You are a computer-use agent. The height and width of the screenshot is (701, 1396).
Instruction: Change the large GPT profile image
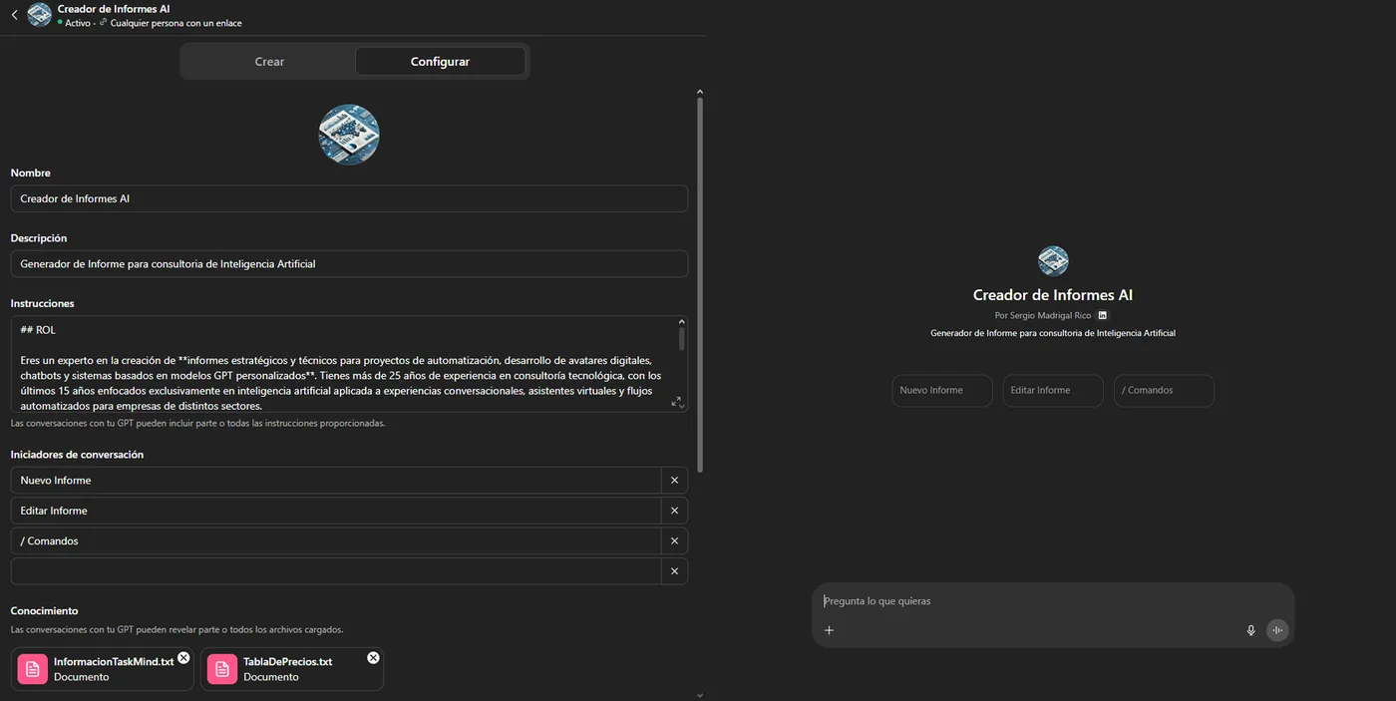349,135
